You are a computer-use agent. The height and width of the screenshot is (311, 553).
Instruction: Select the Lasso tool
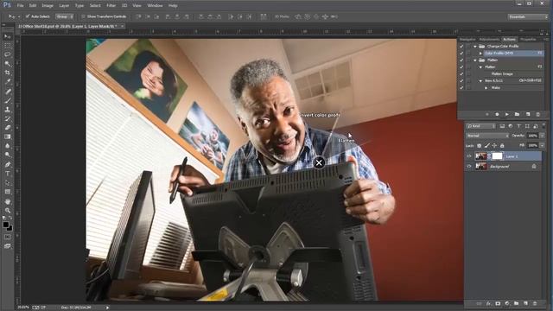(x=7, y=54)
